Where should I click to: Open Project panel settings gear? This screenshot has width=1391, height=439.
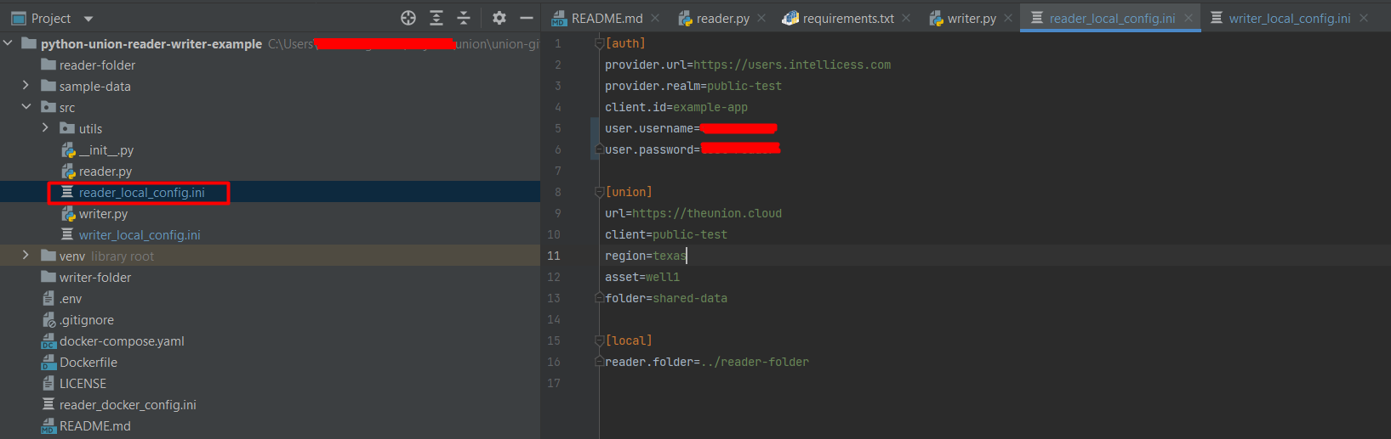coord(499,18)
